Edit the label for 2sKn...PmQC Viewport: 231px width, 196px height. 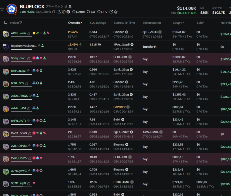click(x=30, y=96)
